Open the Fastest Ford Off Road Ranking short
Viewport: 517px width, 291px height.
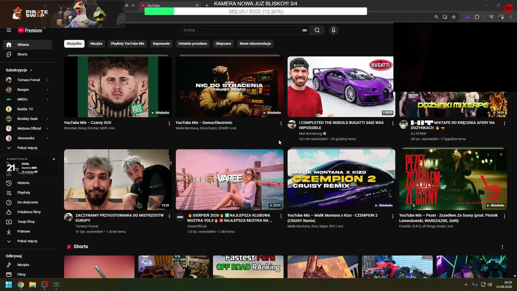click(x=248, y=267)
